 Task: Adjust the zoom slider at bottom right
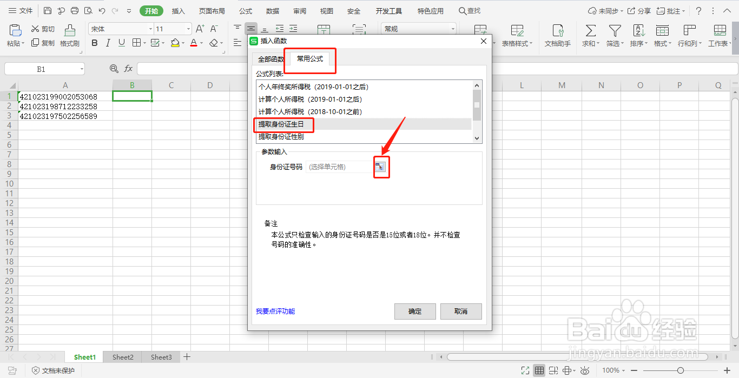point(681,370)
